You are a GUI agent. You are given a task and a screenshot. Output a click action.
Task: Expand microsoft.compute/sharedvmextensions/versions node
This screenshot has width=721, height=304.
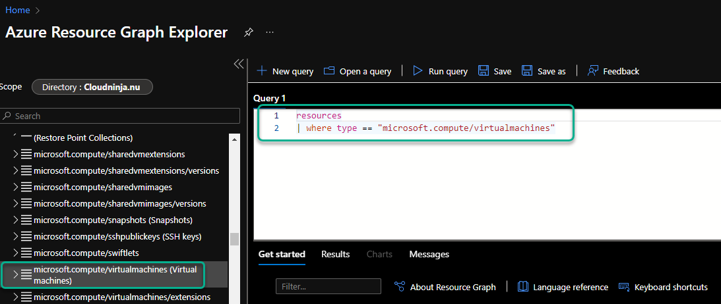[x=16, y=170]
